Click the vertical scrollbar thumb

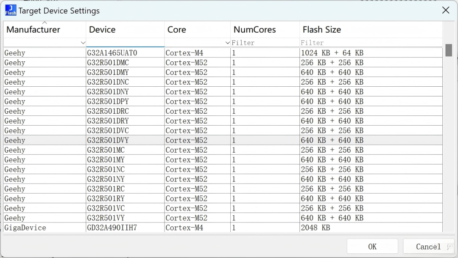[x=449, y=50]
